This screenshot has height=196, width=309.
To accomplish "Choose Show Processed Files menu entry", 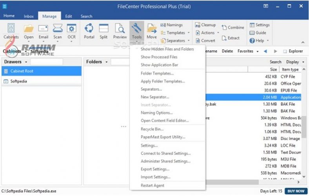I will click(167, 57).
